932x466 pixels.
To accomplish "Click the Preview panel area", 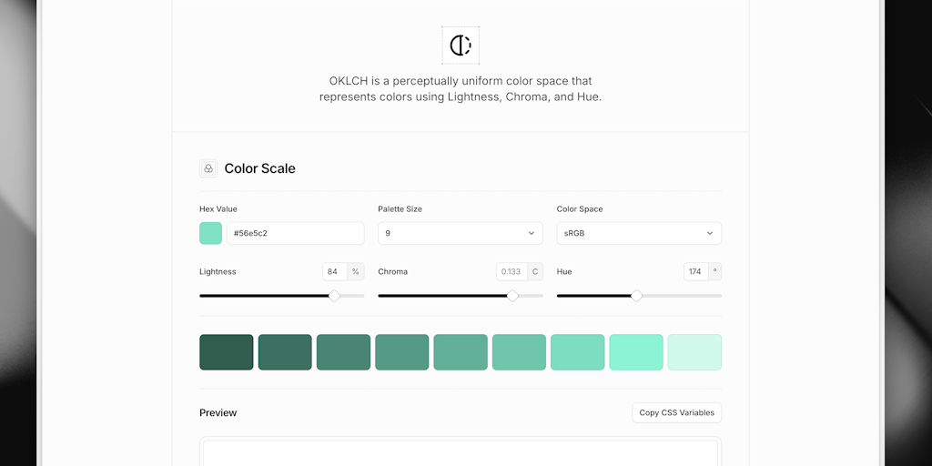I will click(461, 452).
